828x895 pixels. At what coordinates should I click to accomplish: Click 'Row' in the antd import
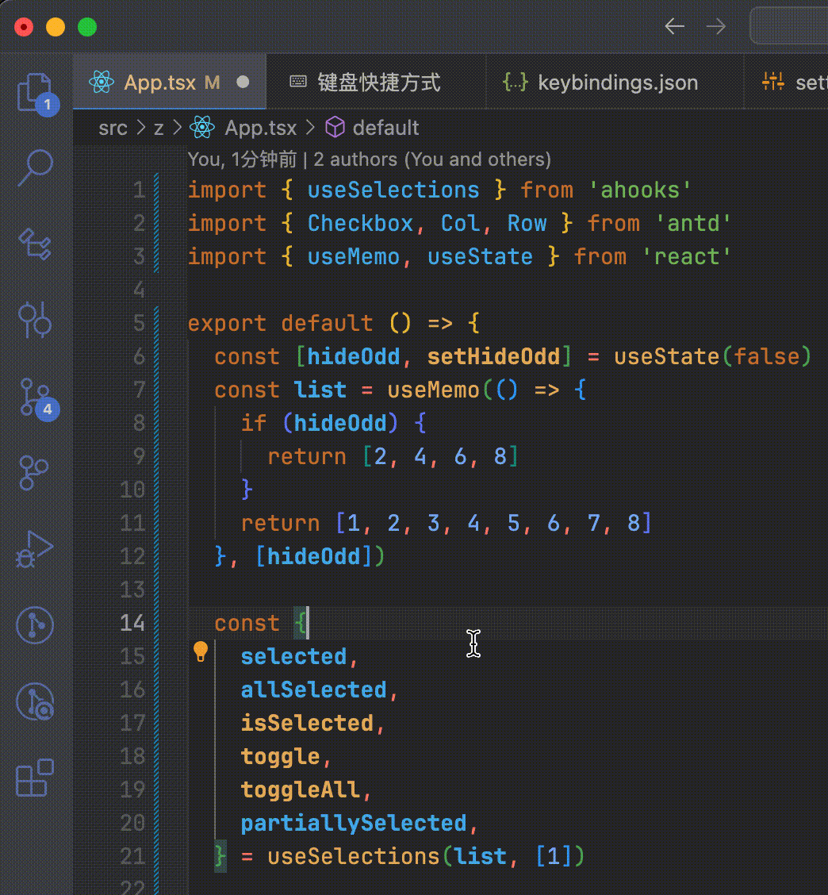click(527, 223)
